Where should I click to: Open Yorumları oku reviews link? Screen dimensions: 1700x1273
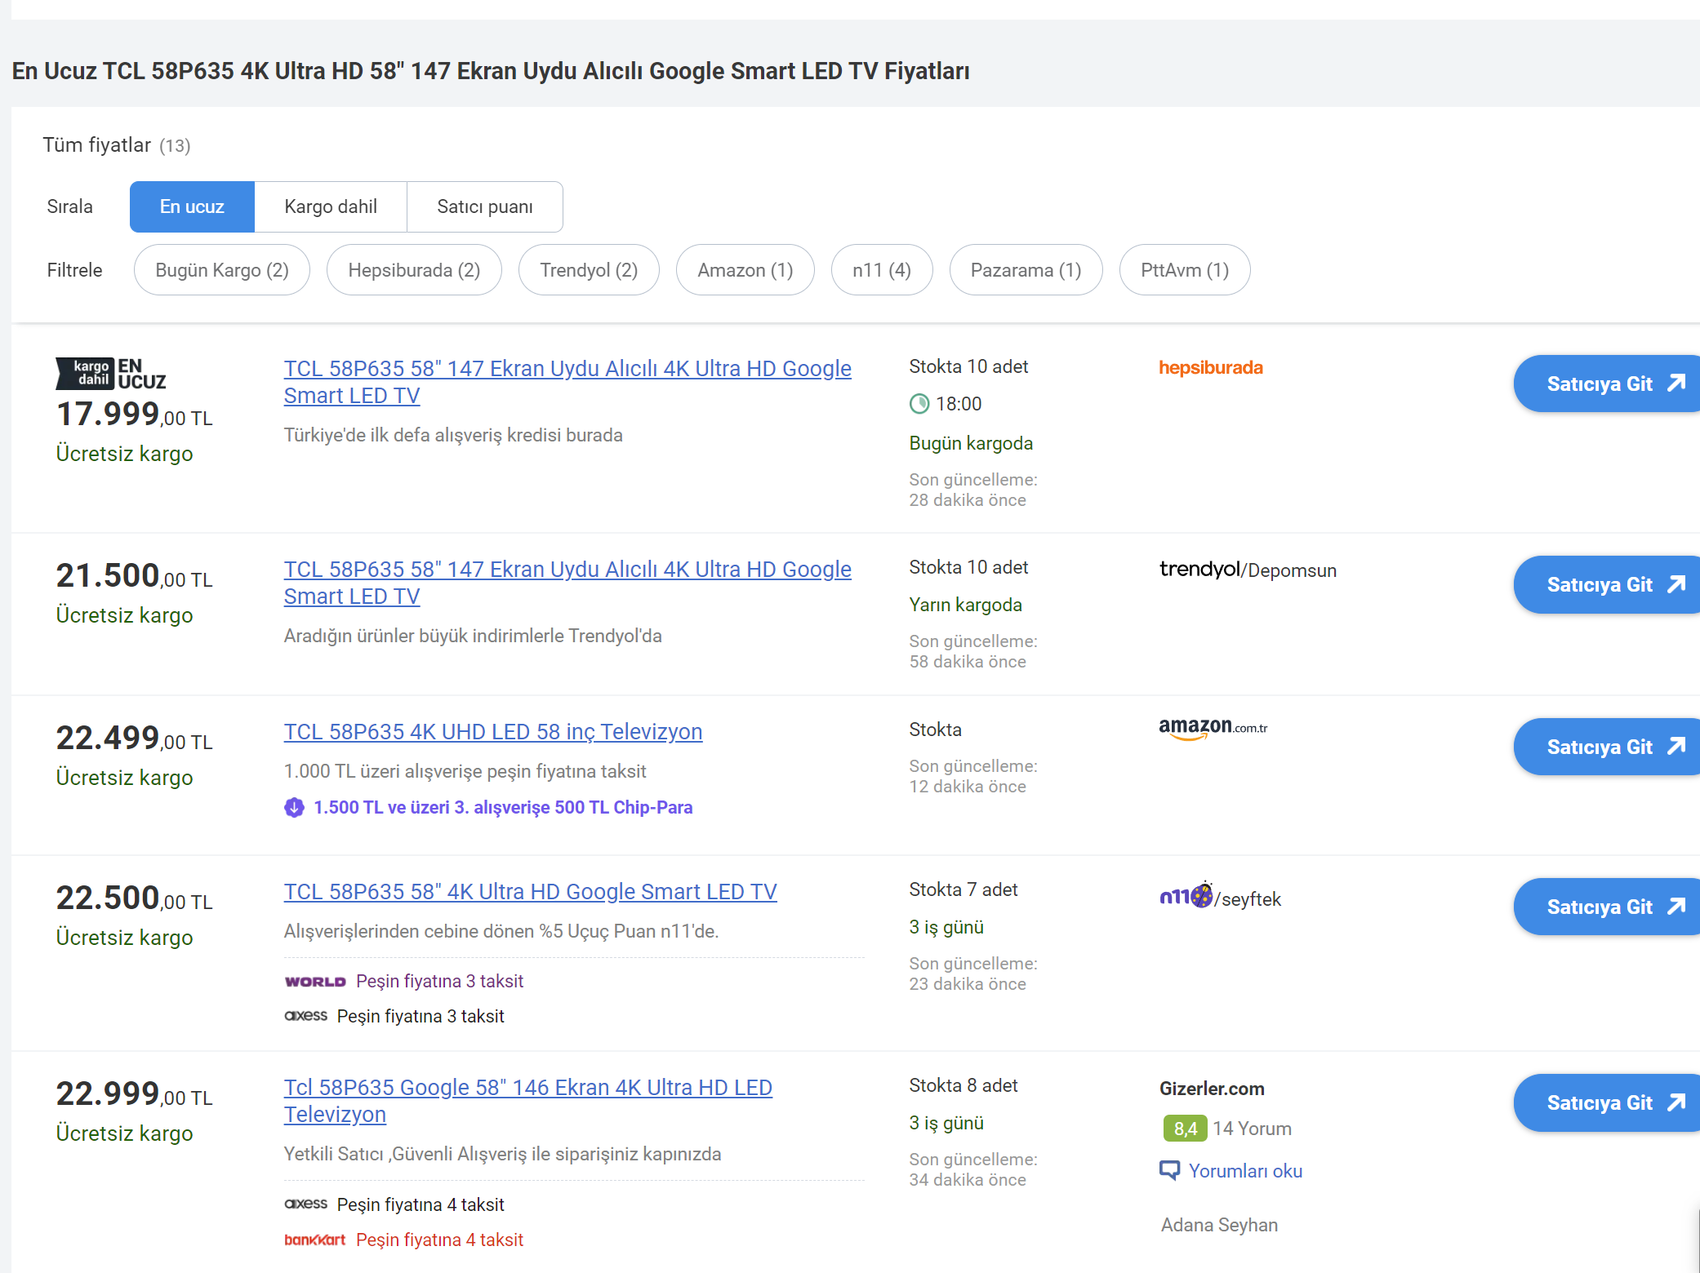(1245, 1171)
